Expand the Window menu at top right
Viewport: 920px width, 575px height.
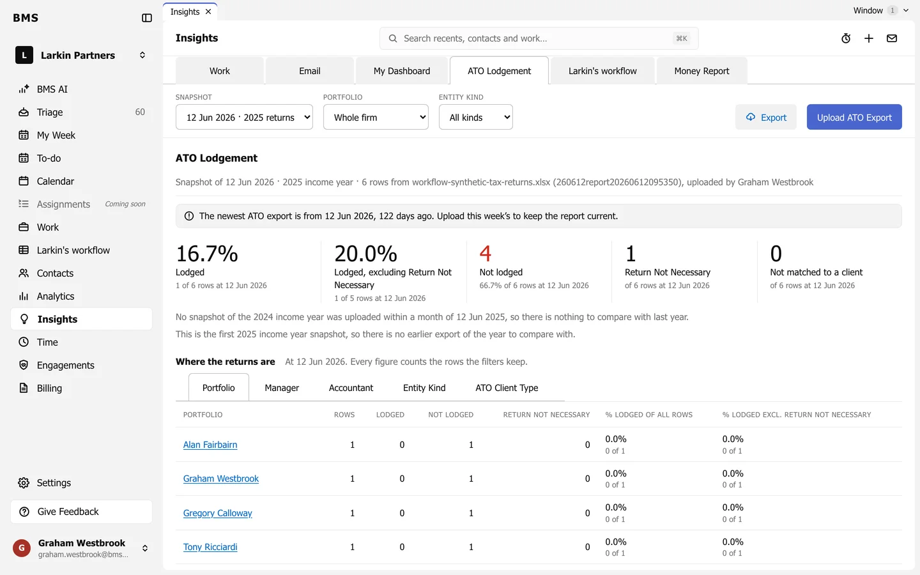pos(881,10)
